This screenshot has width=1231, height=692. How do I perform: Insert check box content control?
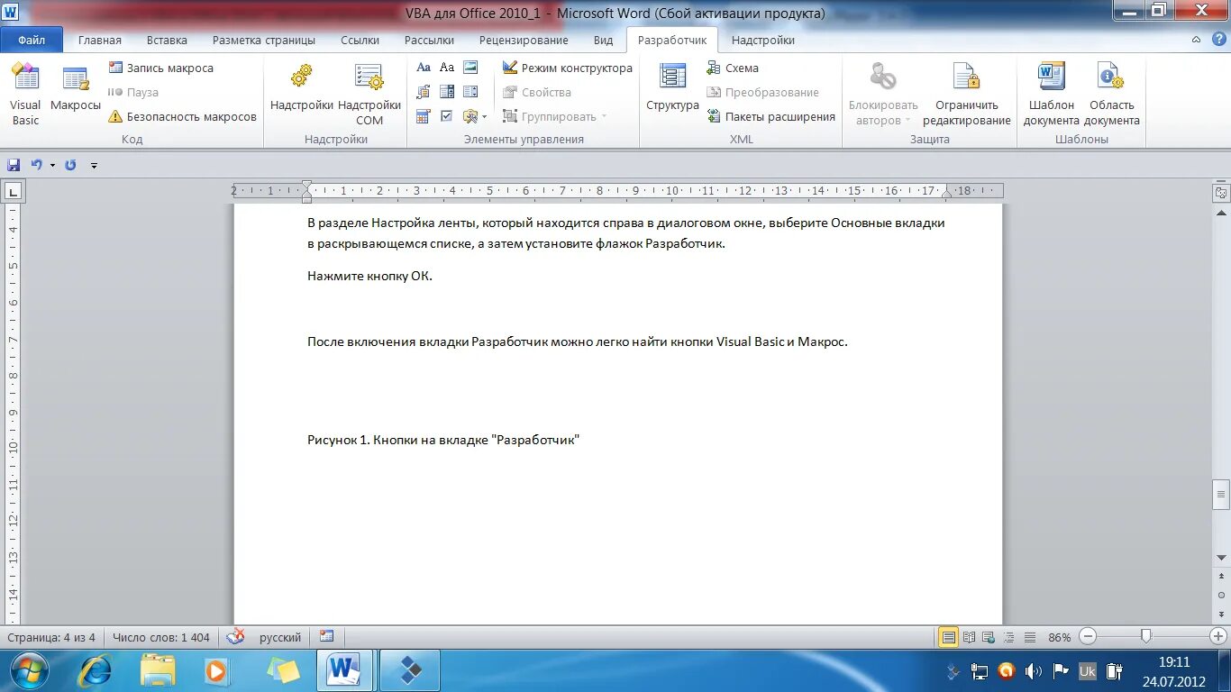coord(447,116)
